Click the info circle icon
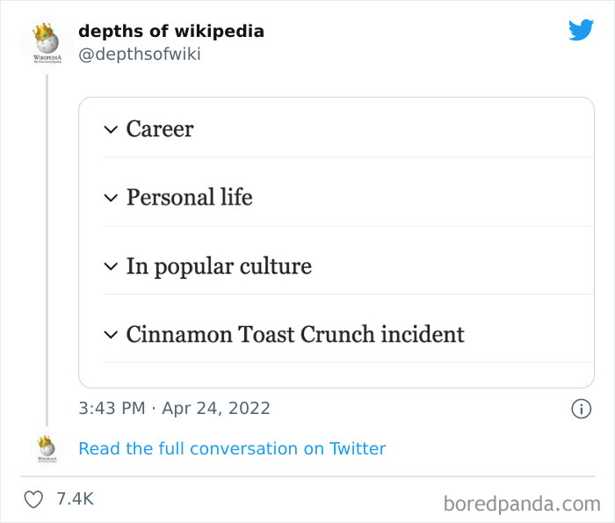The width and height of the screenshot is (615, 523). 581,409
